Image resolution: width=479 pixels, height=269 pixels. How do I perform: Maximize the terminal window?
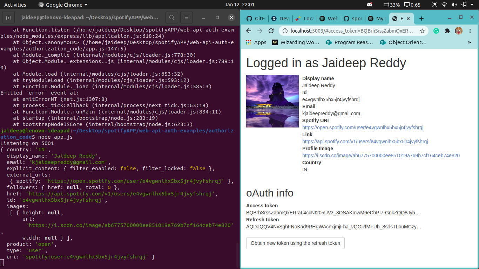(217, 18)
